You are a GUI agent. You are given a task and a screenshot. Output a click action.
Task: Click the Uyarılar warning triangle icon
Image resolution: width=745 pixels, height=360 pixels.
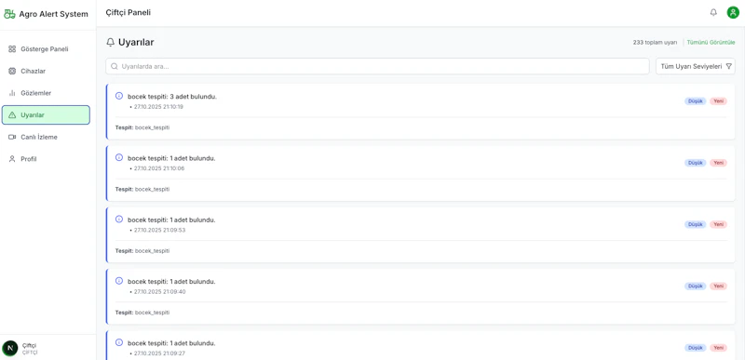point(12,114)
